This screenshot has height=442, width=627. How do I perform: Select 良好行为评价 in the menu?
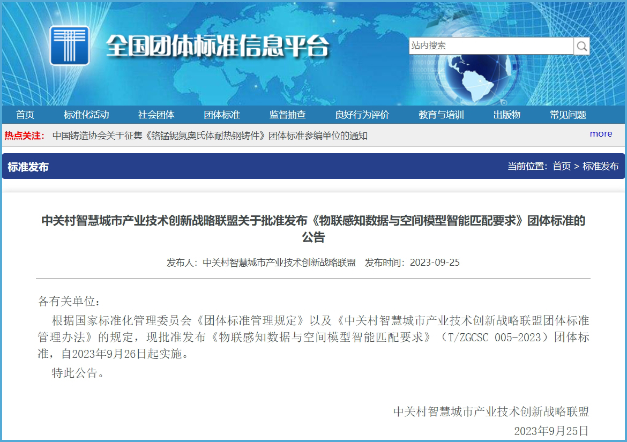point(362,115)
